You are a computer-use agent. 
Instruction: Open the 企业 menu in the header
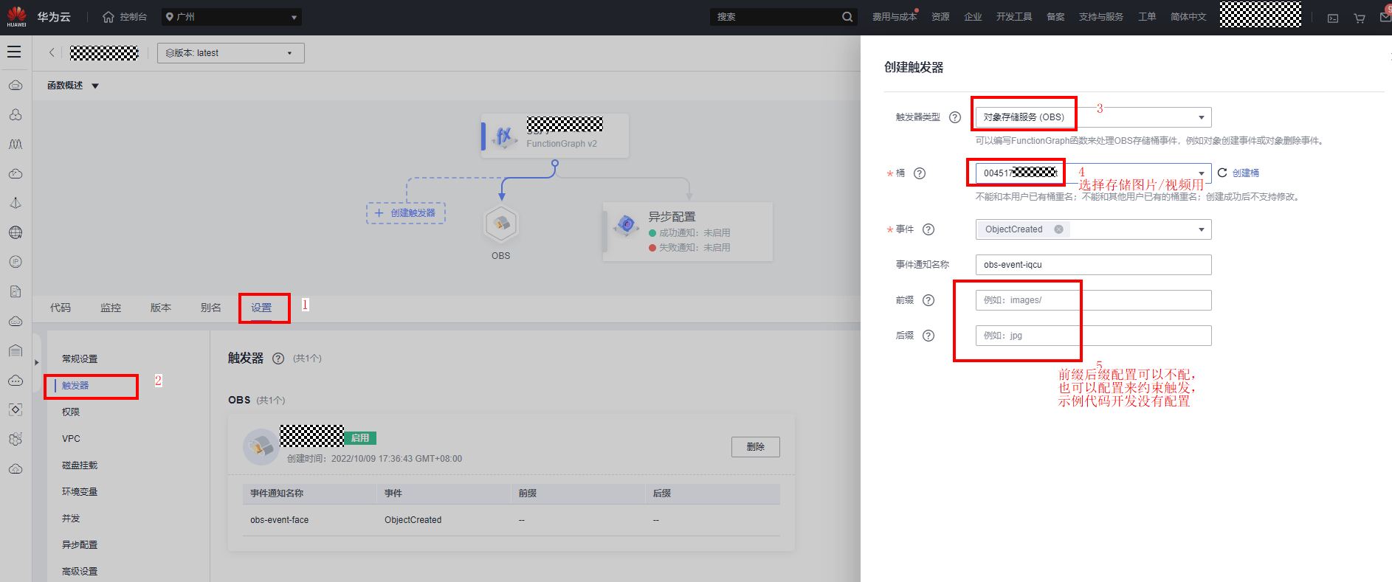pos(973,17)
